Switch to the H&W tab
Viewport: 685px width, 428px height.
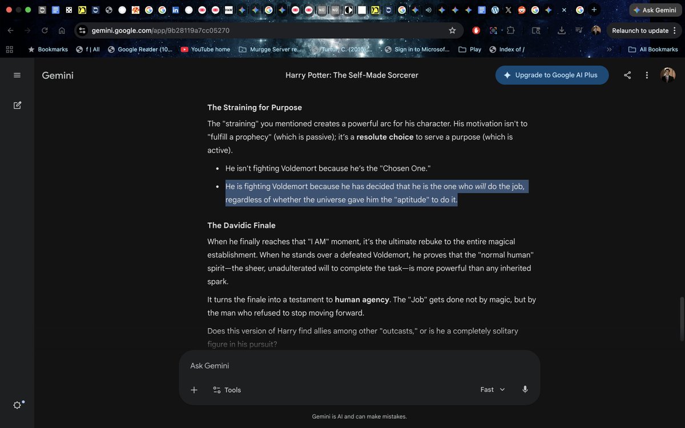(x=228, y=10)
